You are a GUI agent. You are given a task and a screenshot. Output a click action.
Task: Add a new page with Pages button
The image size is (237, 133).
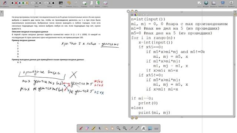pos(84,3)
